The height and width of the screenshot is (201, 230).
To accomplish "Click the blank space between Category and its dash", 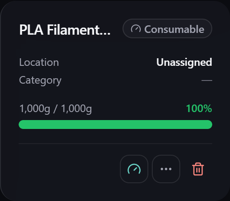I will point(131,80).
